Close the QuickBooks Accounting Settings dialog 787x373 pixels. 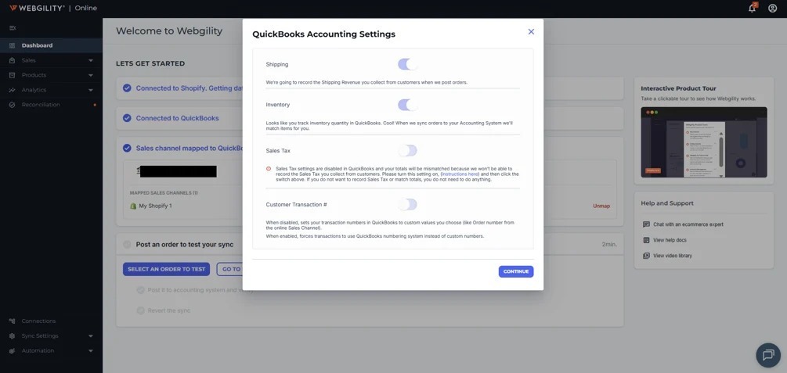coord(531,31)
